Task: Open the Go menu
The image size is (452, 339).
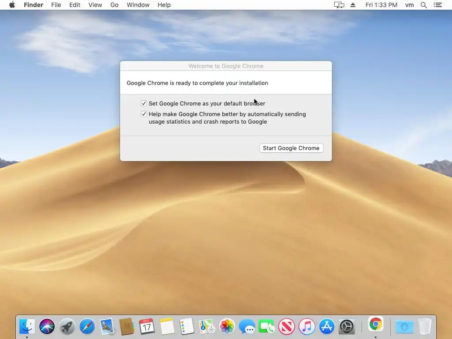Action: (114, 5)
